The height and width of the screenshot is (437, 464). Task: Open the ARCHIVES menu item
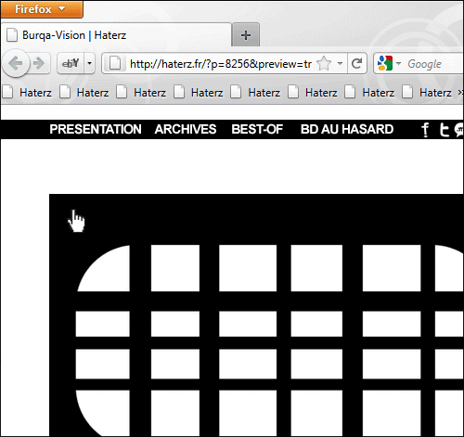click(x=186, y=129)
